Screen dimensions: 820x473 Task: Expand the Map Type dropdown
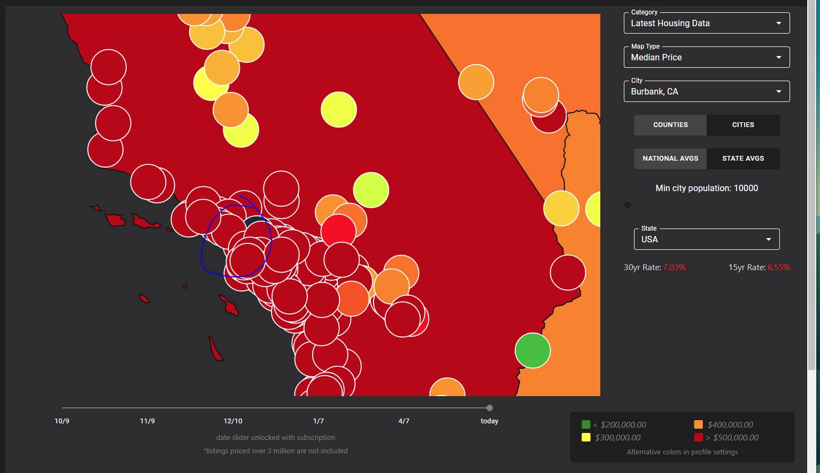pyautogui.click(x=706, y=58)
